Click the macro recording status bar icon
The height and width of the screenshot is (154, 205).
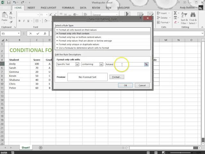click(13, 153)
